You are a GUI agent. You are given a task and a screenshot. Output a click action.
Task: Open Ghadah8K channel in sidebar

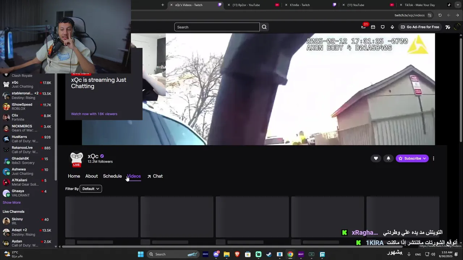pyautogui.click(x=27, y=160)
